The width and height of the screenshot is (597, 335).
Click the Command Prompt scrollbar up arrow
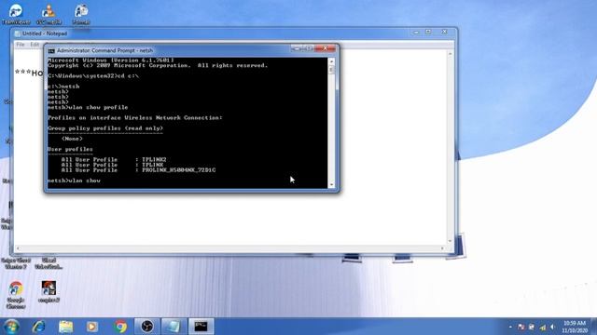coord(331,61)
